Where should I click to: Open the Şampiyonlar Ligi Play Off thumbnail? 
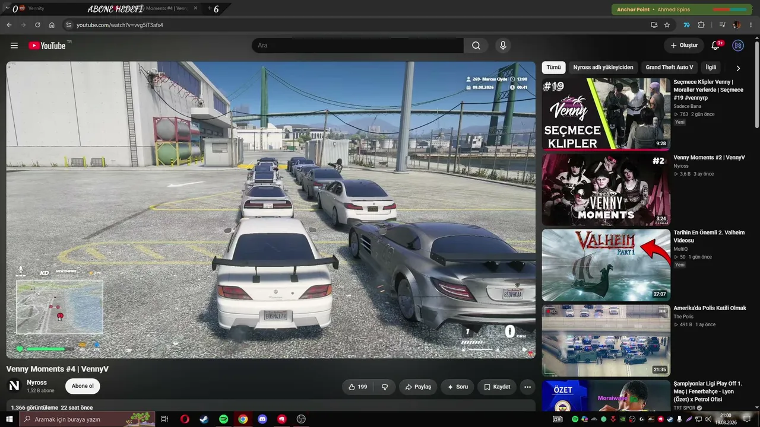pyautogui.click(x=606, y=396)
